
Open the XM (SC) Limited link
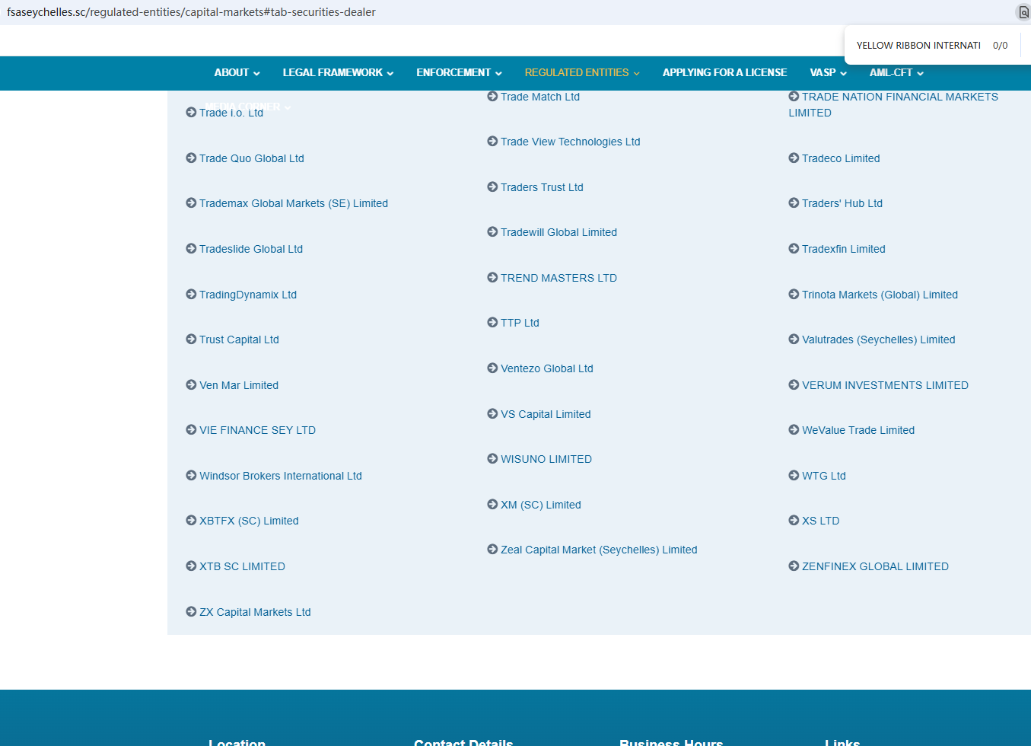pyautogui.click(x=541, y=505)
